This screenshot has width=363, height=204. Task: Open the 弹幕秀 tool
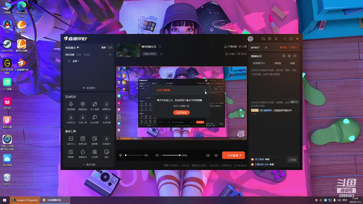pos(71,154)
